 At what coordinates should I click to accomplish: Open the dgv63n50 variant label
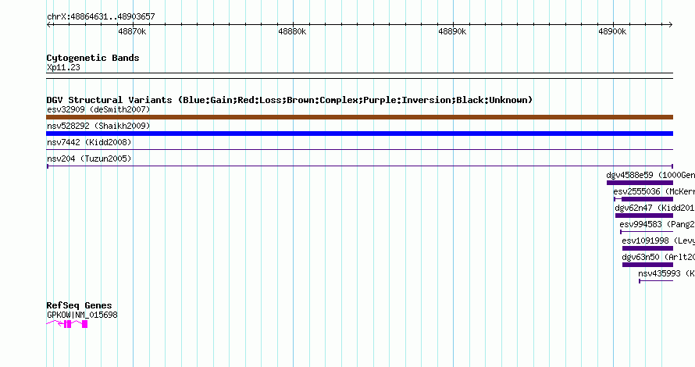pyautogui.click(x=658, y=257)
